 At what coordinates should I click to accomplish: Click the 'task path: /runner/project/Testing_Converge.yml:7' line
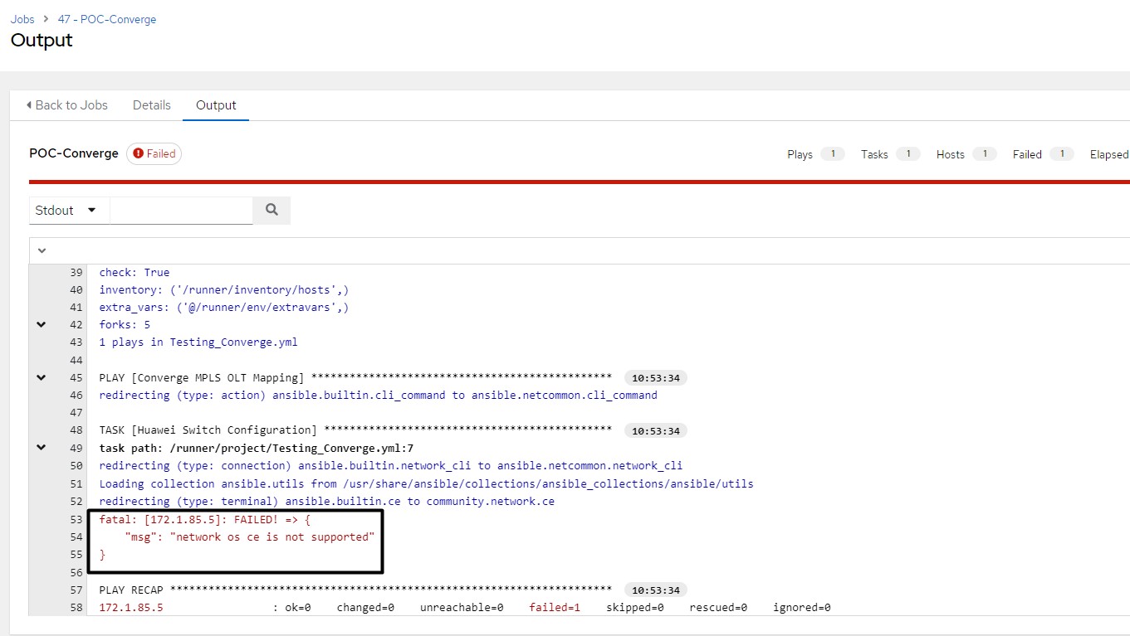pyautogui.click(x=257, y=449)
